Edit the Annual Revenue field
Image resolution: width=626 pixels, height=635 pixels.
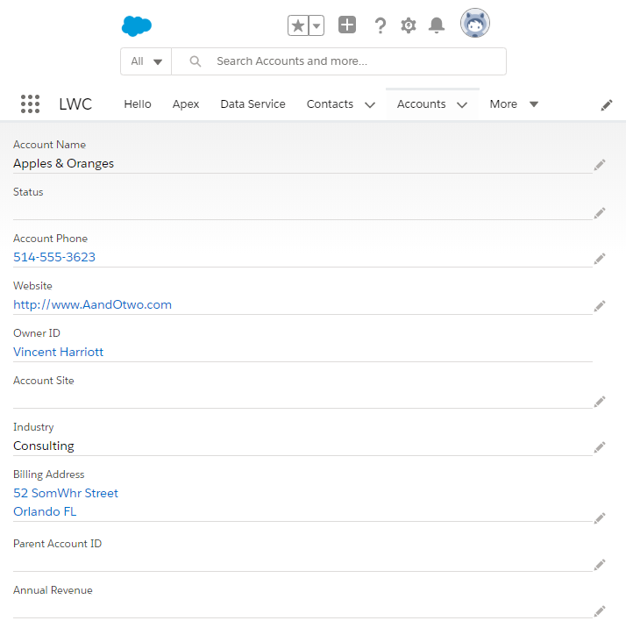[x=600, y=610]
